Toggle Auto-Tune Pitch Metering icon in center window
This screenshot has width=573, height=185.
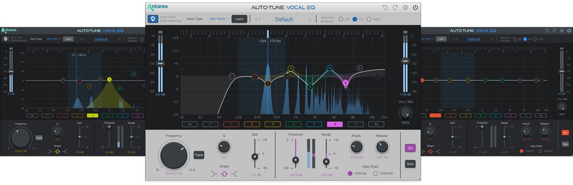[x=153, y=19]
